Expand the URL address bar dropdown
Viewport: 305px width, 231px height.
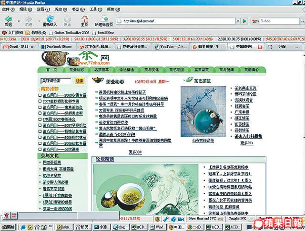pos(236,21)
